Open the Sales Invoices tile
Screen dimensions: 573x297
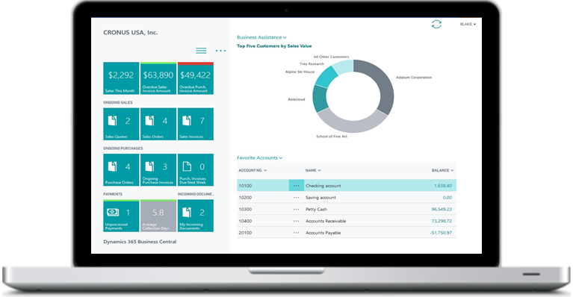(x=196, y=124)
